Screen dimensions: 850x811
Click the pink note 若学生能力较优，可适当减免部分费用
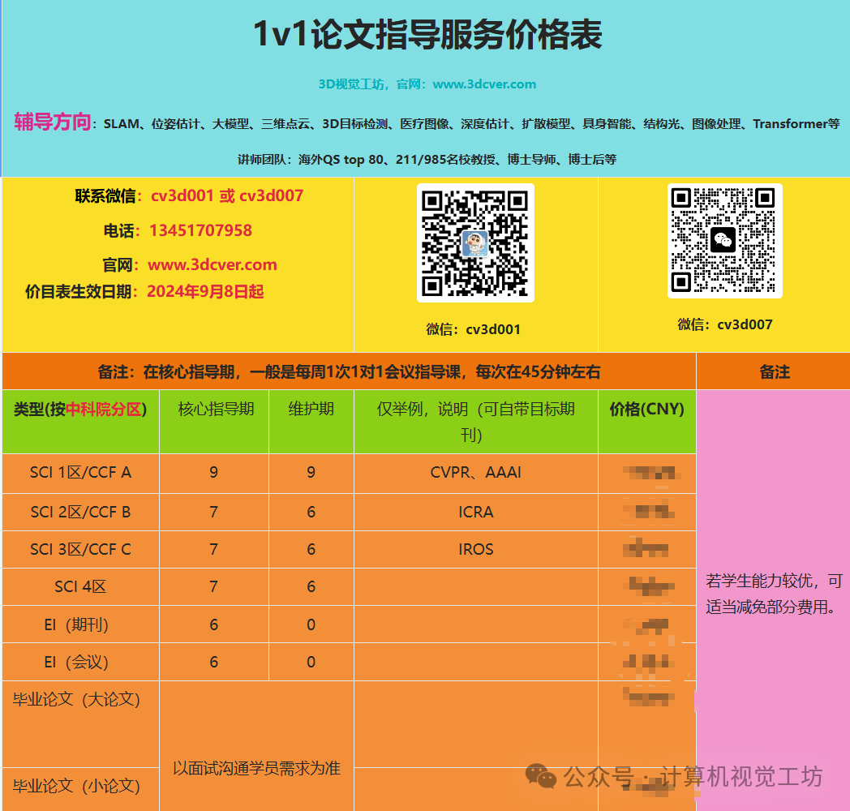click(774, 594)
